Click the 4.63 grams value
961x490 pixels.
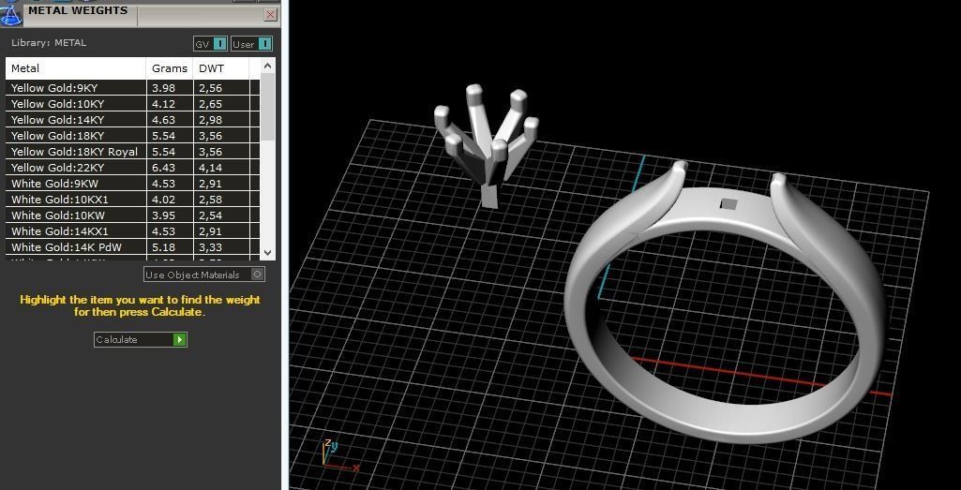point(164,120)
